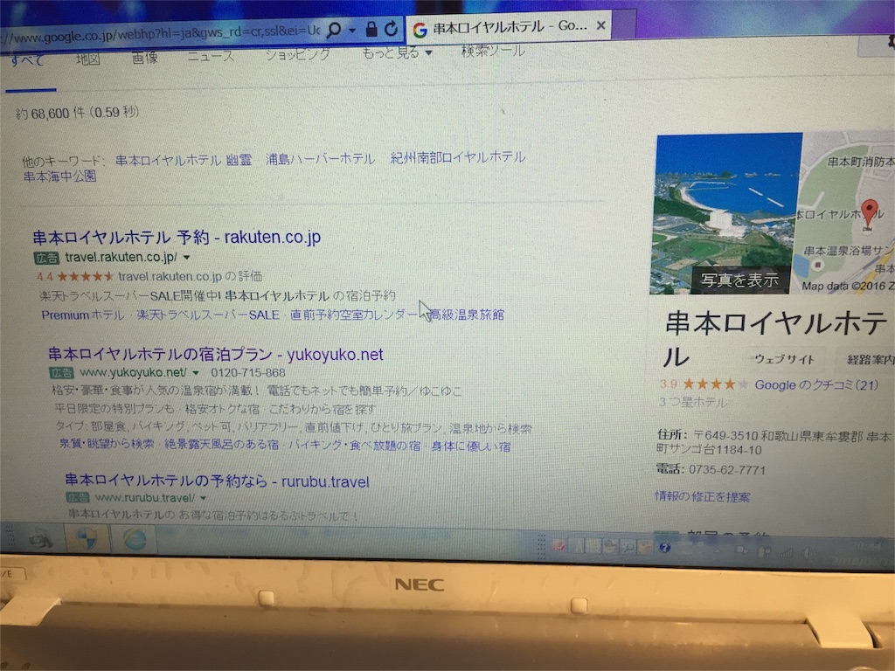The width and height of the screenshot is (895, 671).
Task: Click the バイキング・食べ放題の宿 sitelink
Action: point(355,445)
